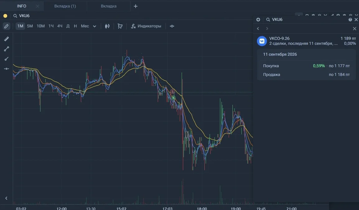Switch chart to 1М timeframe
Screen dimensions: 359x210
[x=21, y=26]
